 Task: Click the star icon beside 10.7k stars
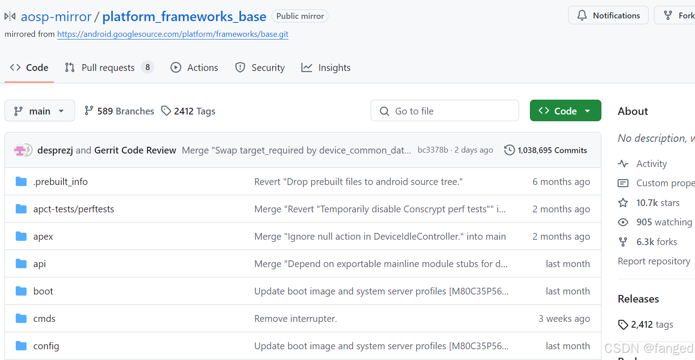coord(623,203)
